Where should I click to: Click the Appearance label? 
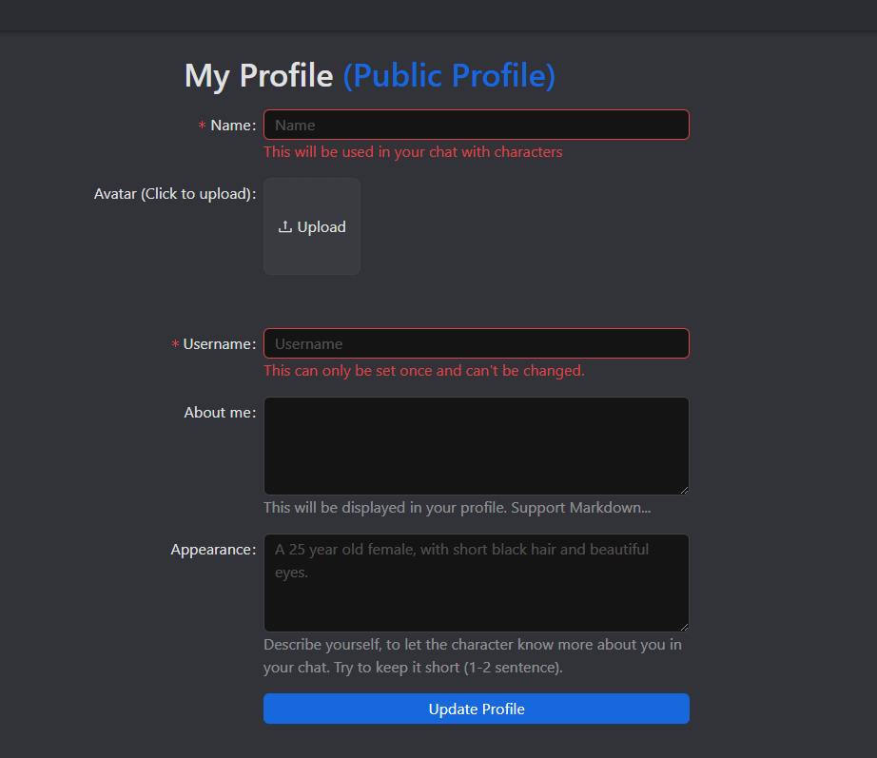click(212, 550)
